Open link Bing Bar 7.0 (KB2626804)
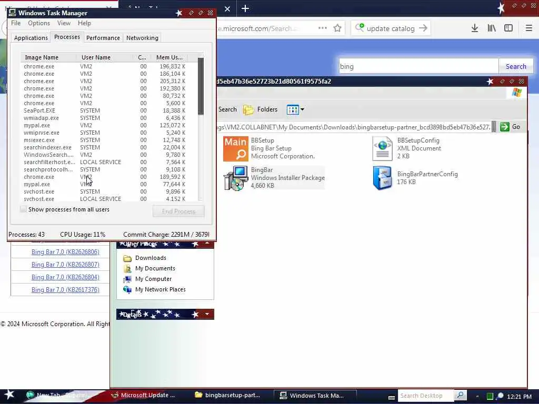The image size is (539, 404). tap(65, 277)
